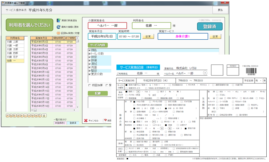Click the date list scroll-down arrow
Viewport: 269px width, 162px height.
[x=78, y=107]
